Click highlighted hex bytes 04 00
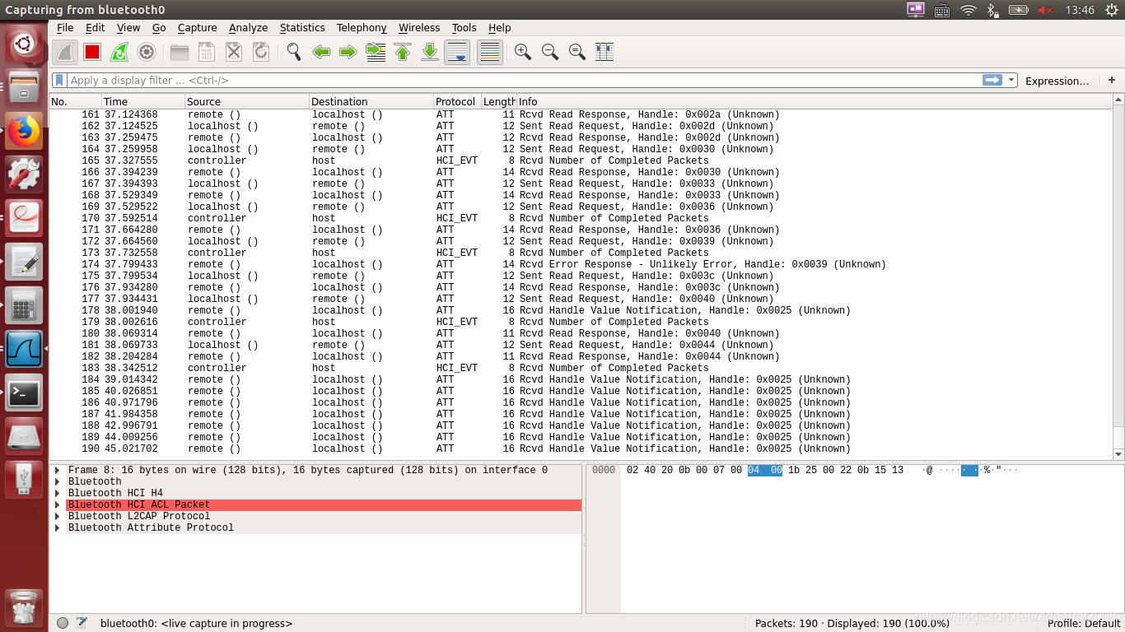The width and height of the screenshot is (1125, 632). pyautogui.click(x=765, y=470)
